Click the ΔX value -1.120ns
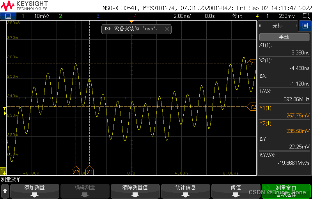The height and width of the screenshot is (199, 312). pos(300,84)
